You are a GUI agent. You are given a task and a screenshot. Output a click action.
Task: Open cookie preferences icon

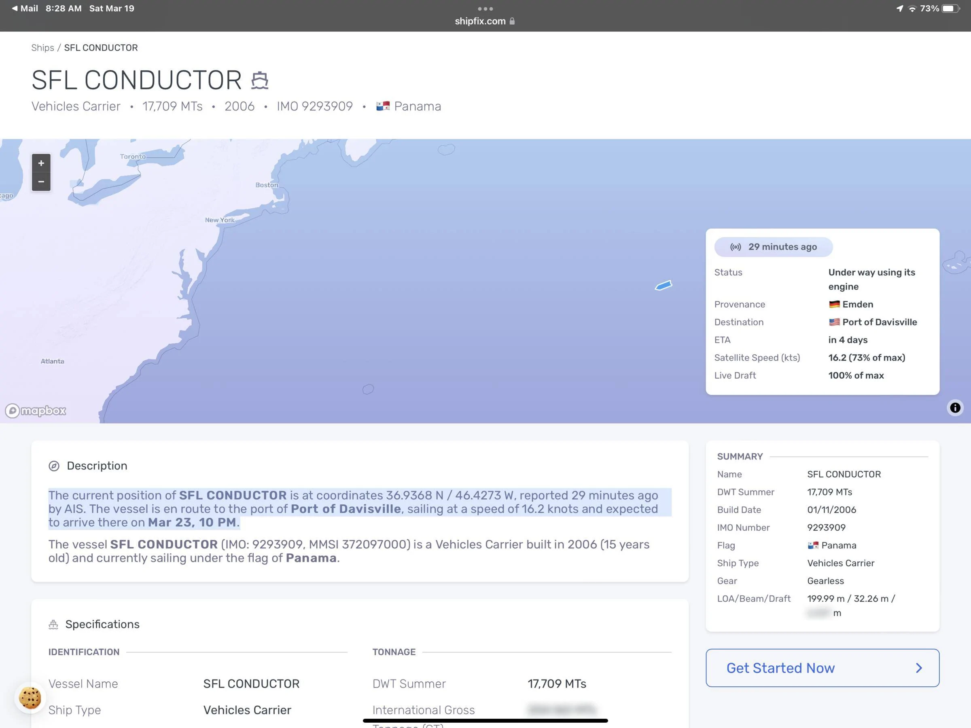[x=30, y=698]
